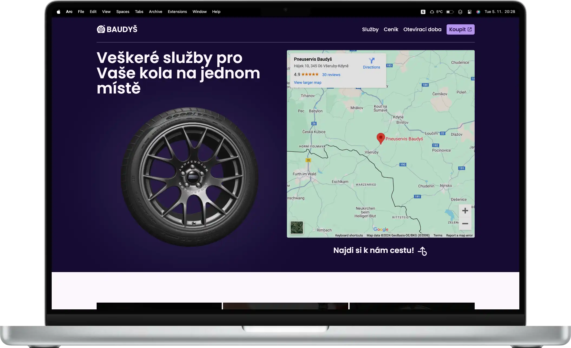Open the Help menu
Viewport: 571px width, 348px height.
coord(216,12)
